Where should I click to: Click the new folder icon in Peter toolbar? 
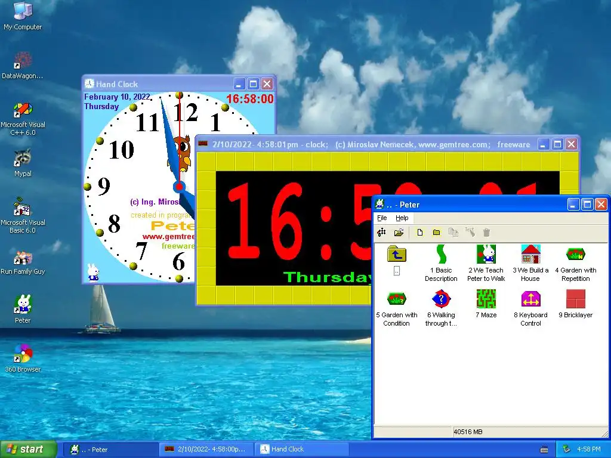coord(436,233)
